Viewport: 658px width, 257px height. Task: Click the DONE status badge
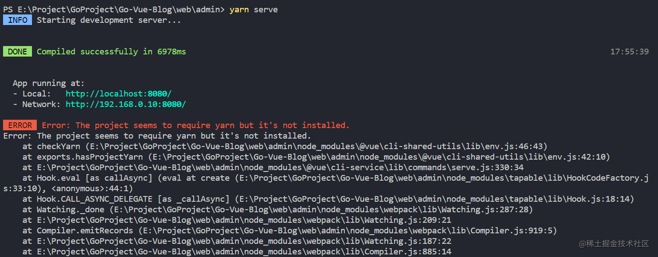point(17,51)
